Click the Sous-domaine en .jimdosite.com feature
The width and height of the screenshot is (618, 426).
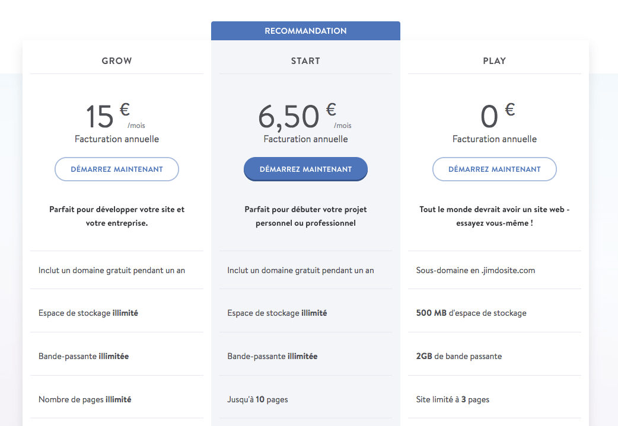[x=476, y=270]
